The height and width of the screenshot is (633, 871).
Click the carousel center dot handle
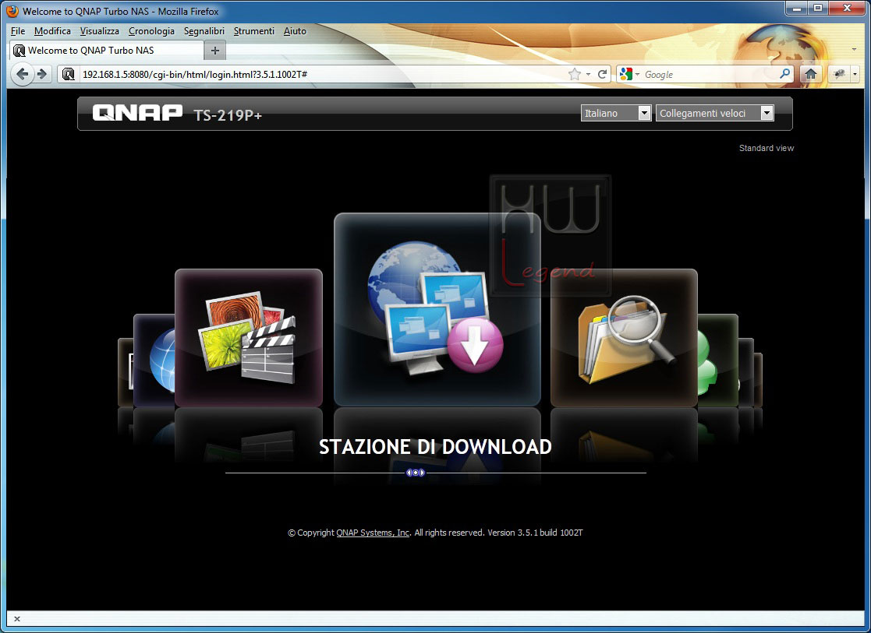pyautogui.click(x=416, y=473)
